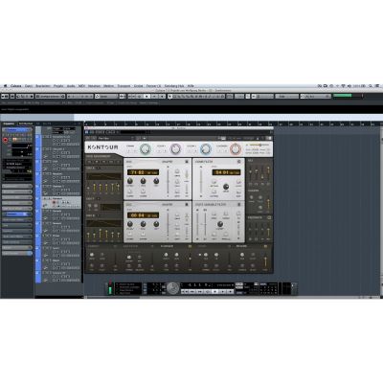Image resolution: width=383 pixels, height=383 pixels.
Task: Toggle the State Variable Filter power button
Action: [238, 204]
